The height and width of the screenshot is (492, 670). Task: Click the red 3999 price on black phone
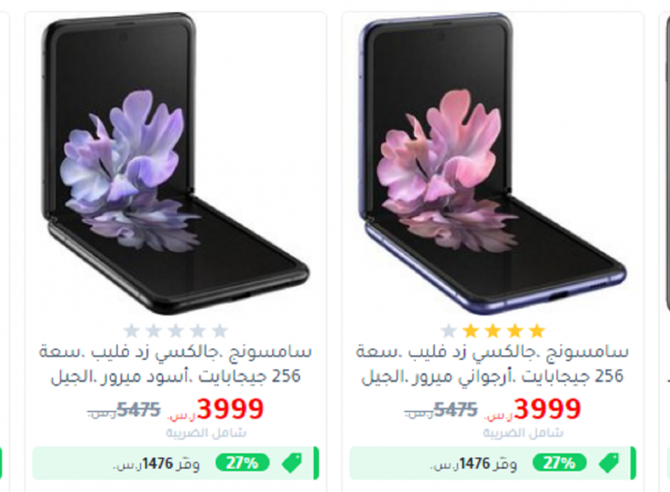pyautogui.click(x=230, y=408)
